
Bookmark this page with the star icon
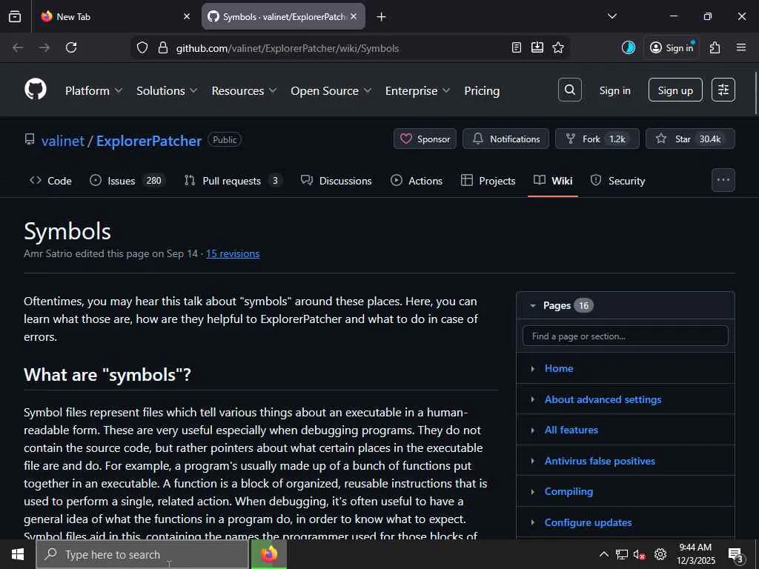(x=558, y=47)
